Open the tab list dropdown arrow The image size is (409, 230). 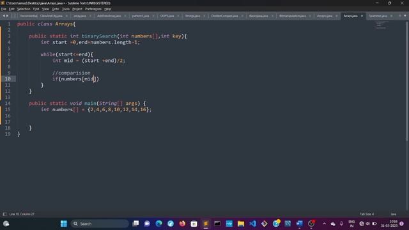405,16
